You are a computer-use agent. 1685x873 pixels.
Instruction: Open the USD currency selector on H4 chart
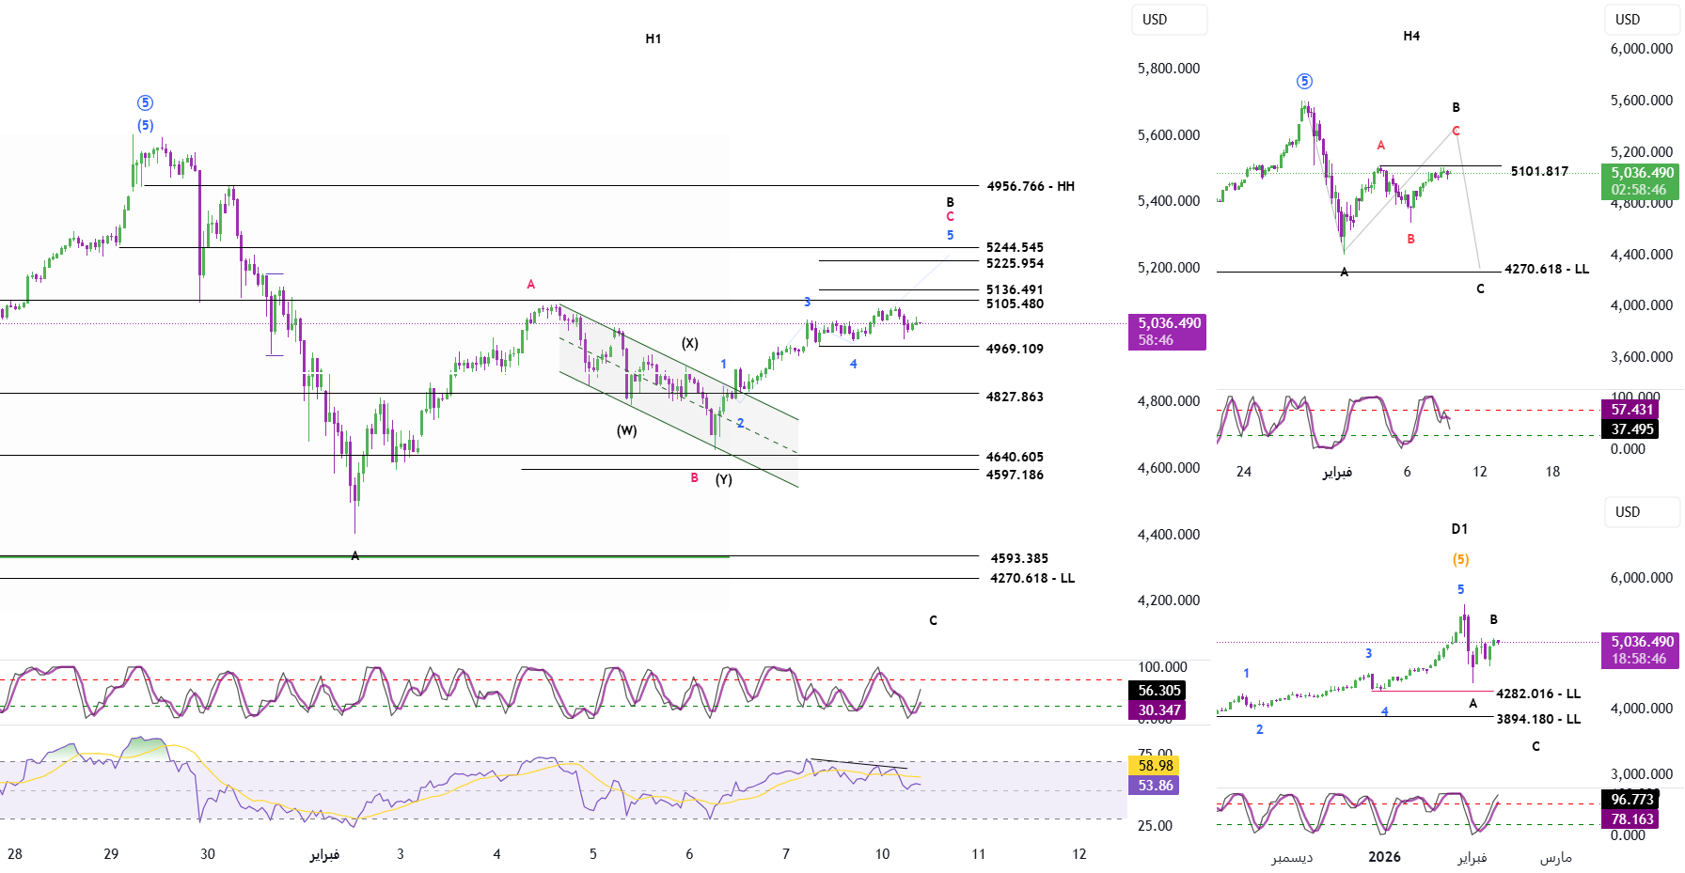click(1640, 20)
